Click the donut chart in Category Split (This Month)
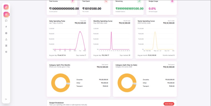Screen dimensions: 211x106 [x=60, y=83]
